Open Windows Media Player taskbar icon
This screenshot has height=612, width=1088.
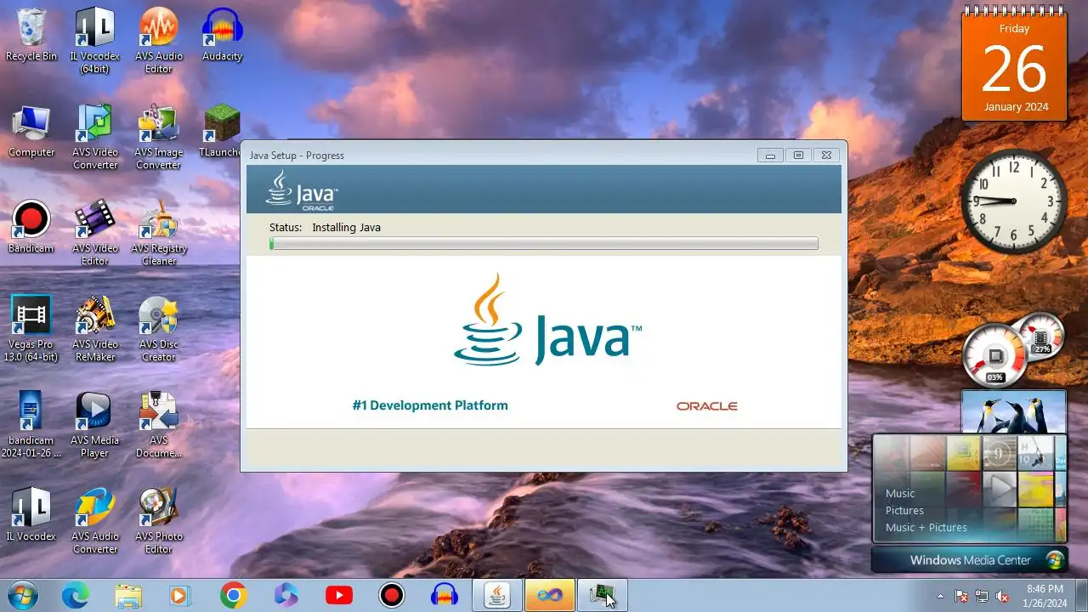click(180, 595)
